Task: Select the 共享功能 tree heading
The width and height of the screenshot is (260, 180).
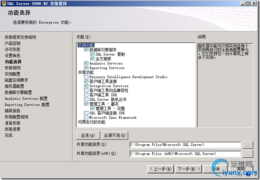Action: (x=86, y=72)
